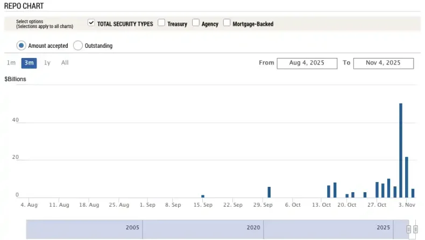
Task: Show All time range data
Action: pos(65,63)
